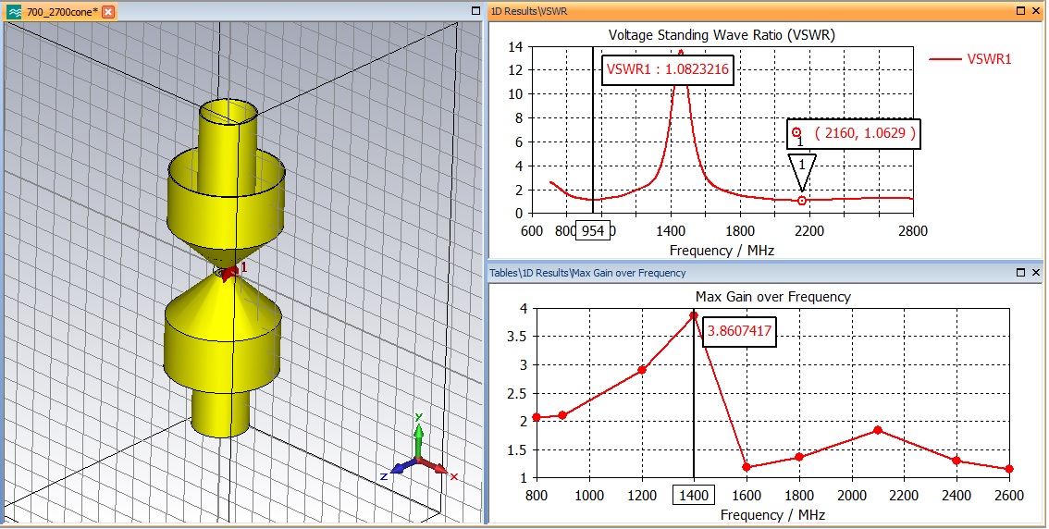Image resolution: width=1049 pixels, height=529 pixels.
Task: Maximize the 3D model view window
Action: 475,11
